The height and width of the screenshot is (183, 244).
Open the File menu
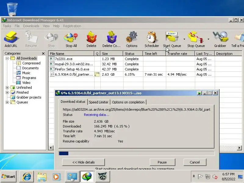pos(17,26)
